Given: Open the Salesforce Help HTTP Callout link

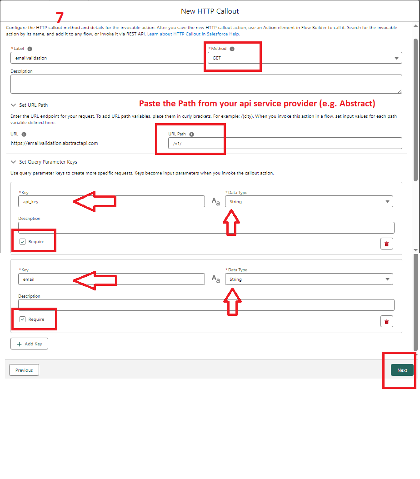Looking at the screenshot, I should coord(193,34).
